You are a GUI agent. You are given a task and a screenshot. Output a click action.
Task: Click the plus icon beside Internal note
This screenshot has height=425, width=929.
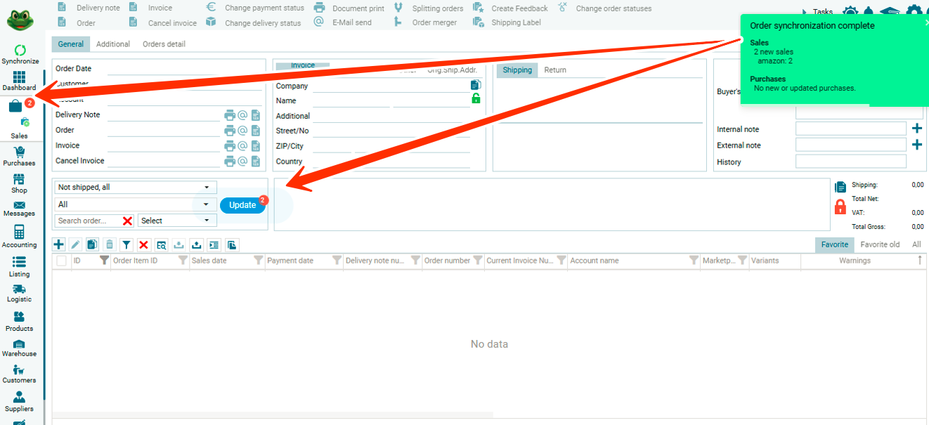(x=916, y=129)
